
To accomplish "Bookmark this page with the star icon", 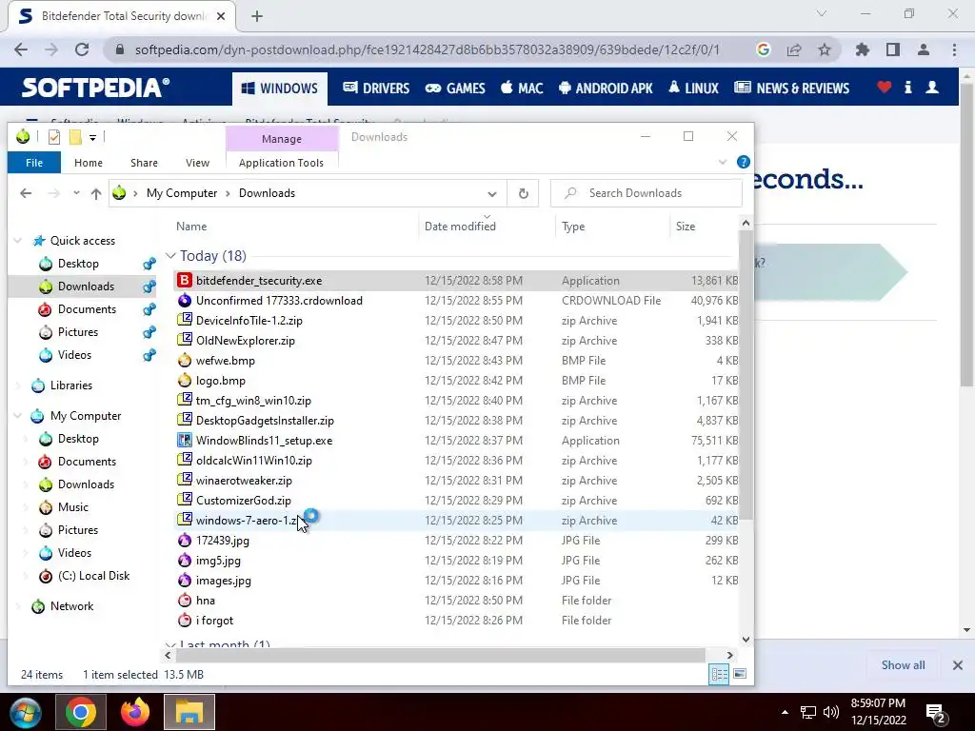I will point(825,49).
